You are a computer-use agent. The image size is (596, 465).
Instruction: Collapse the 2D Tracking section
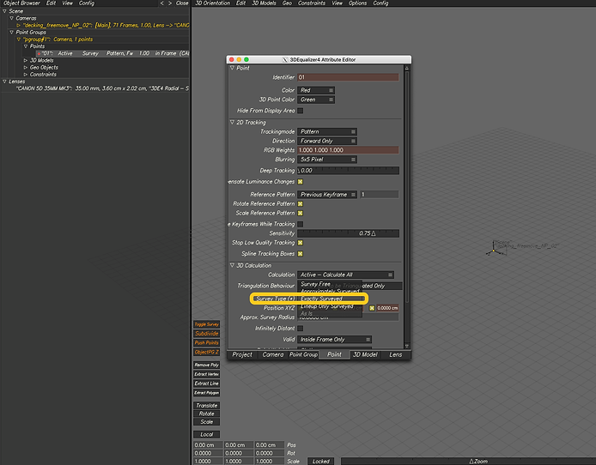[x=232, y=122]
